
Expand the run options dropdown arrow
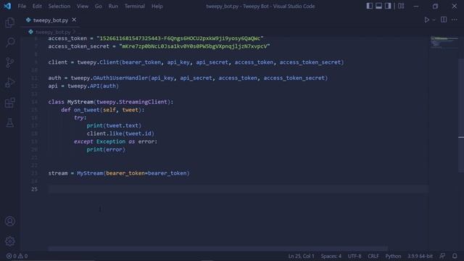click(x=434, y=20)
